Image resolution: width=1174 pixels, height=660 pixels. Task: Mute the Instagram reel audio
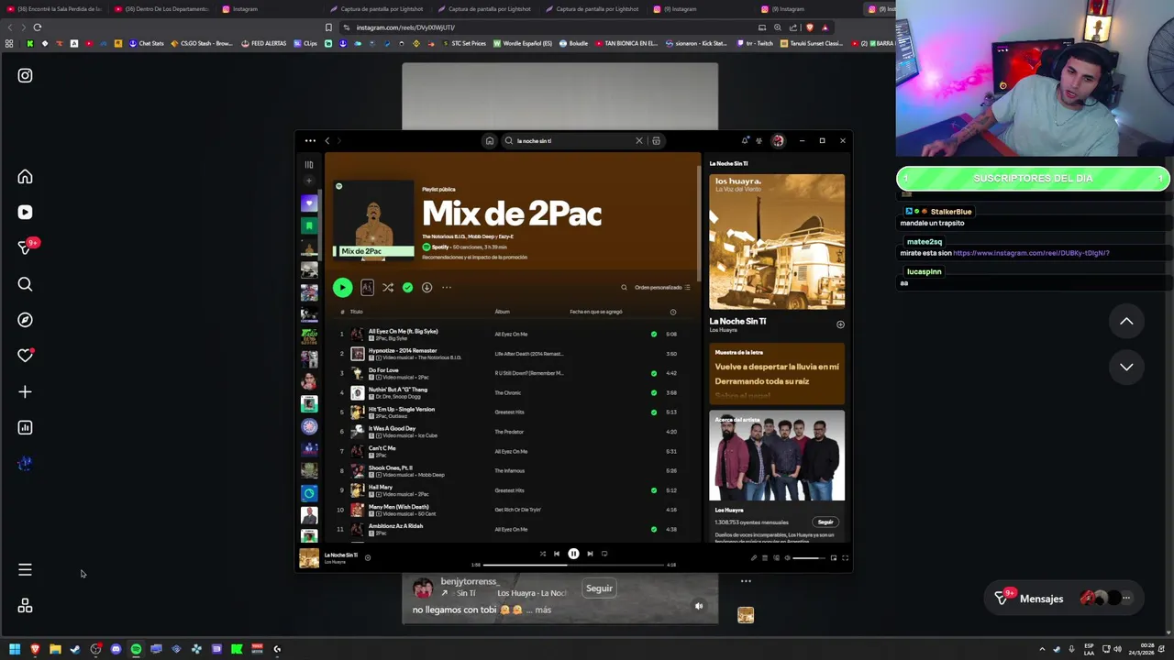pyautogui.click(x=699, y=606)
